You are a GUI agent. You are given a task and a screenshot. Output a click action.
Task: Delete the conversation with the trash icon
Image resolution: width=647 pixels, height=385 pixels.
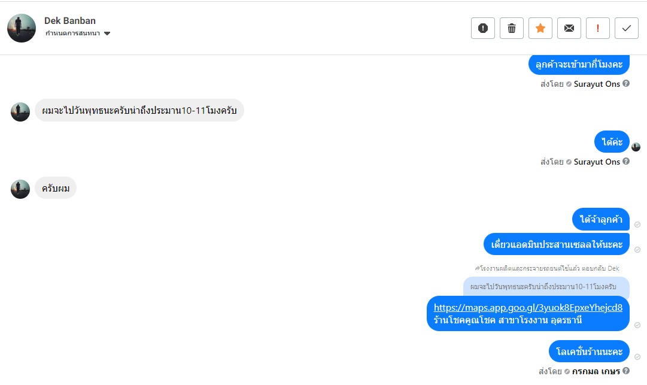tap(512, 28)
